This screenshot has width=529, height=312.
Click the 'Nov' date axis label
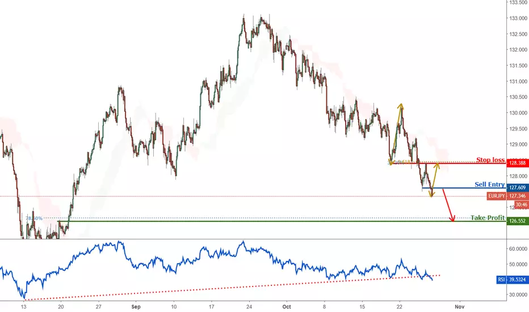[x=460, y=306]
